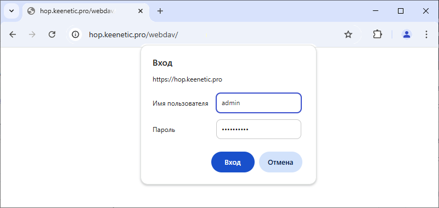The height and width of the screenshot is (208, 439).
Task: Minimize the browser window
Action: tap(376, 11)
